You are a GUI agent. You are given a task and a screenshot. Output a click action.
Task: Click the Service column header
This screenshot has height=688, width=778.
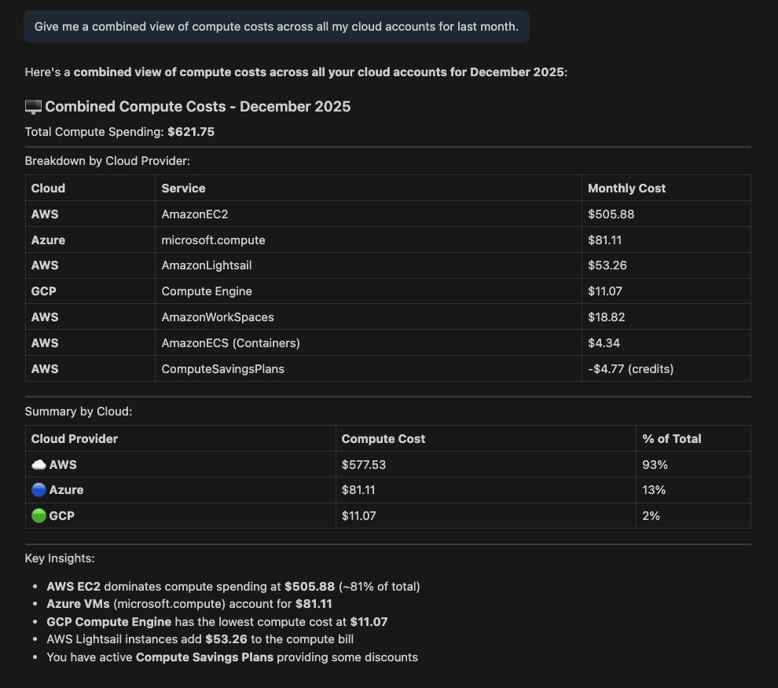183,188
